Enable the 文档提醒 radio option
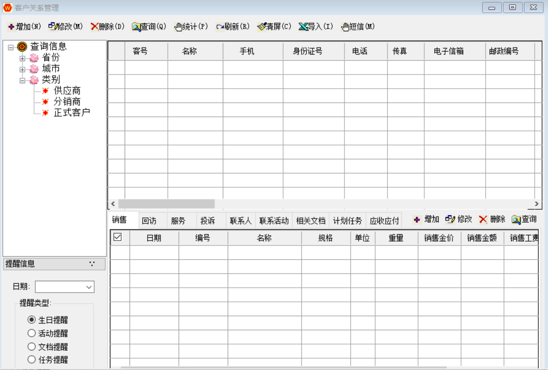The height and width of the screenshot is (370, 548). point(32,346)
